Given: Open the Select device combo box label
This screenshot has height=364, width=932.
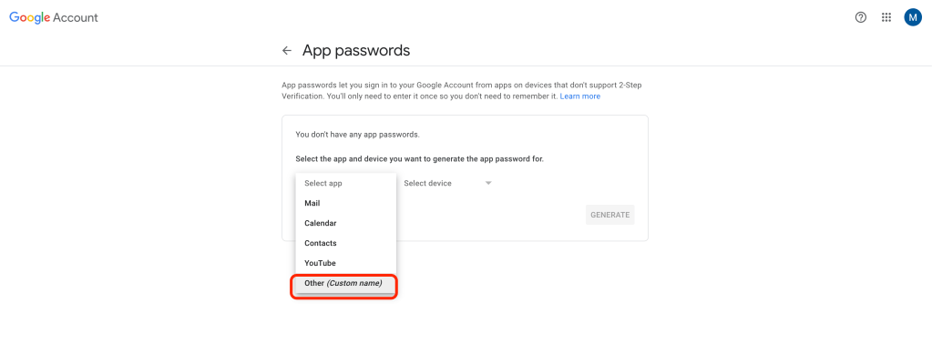Looking at the screenshot, I should (427, 183).
